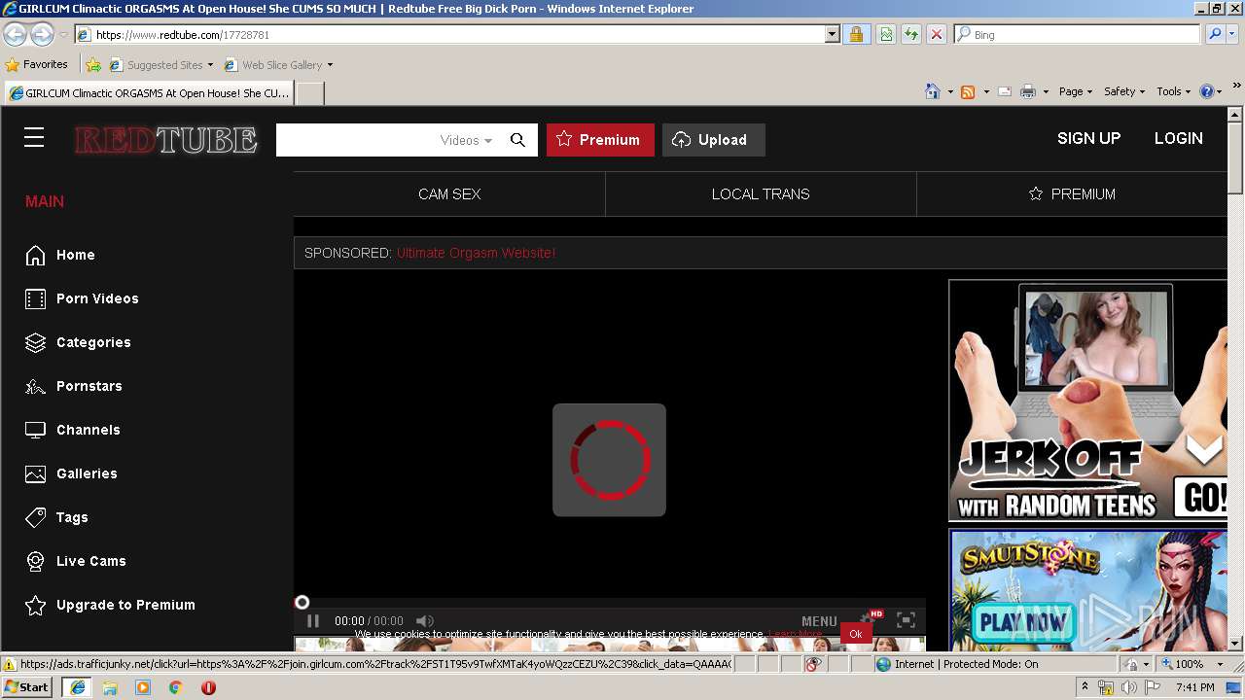The width and height of the screenshot is (1245, 700).
Task: Go back with the browser Back button
Action: [x=16, y=34]
